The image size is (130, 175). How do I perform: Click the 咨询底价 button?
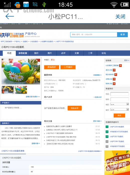tap(52, 67)
